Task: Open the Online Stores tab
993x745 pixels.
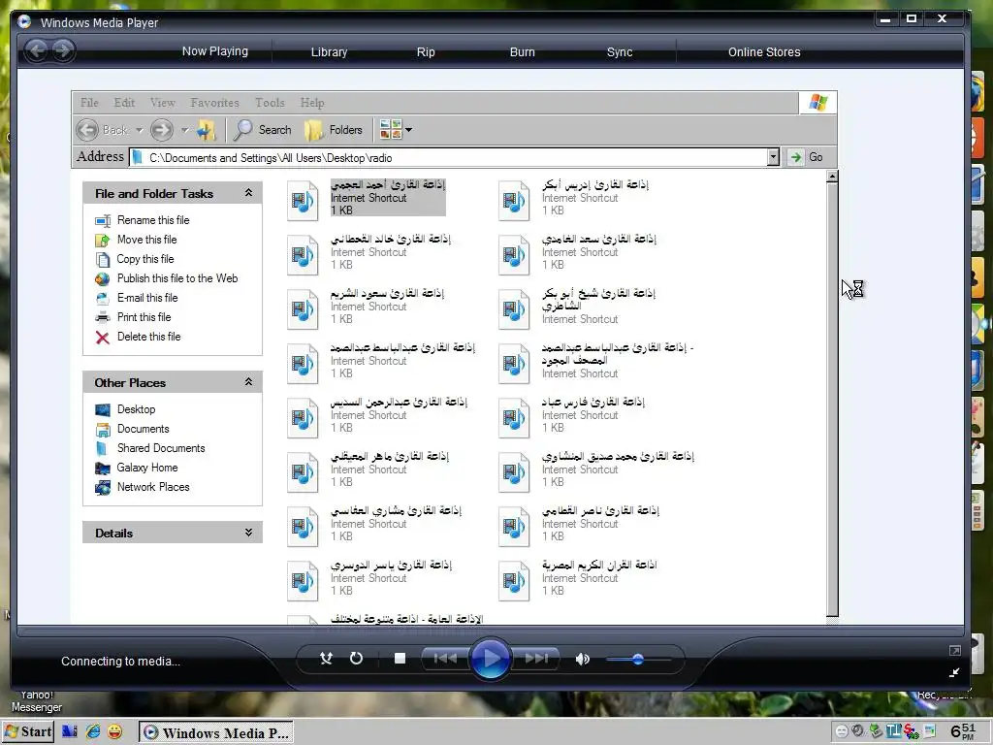Action: tap(764, 52)
